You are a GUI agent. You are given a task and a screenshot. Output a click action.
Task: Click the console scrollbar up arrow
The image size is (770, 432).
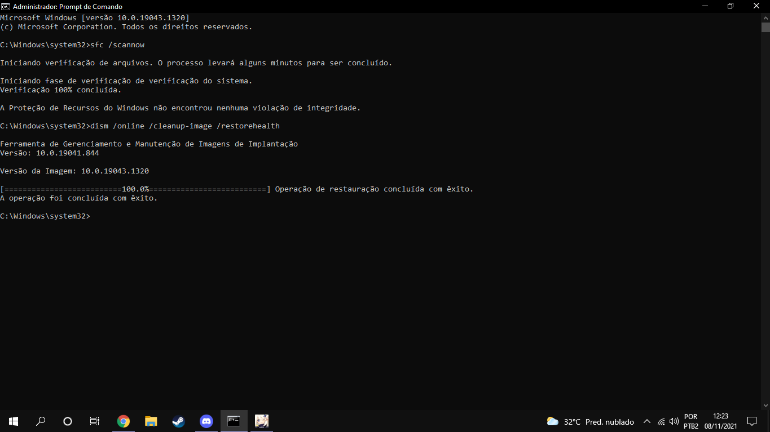(765, 17)
